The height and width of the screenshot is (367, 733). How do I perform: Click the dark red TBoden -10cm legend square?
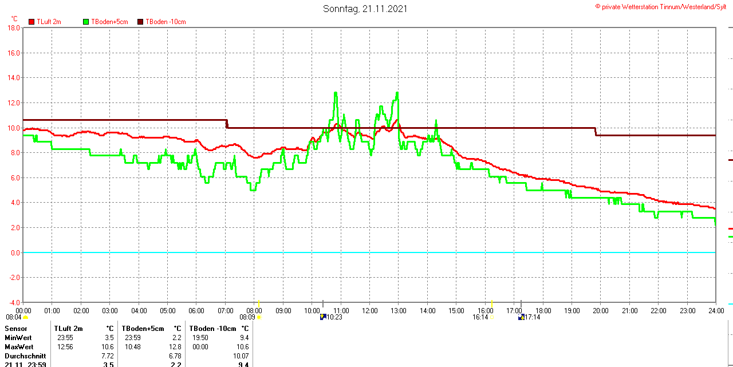[x=140, y=22]
